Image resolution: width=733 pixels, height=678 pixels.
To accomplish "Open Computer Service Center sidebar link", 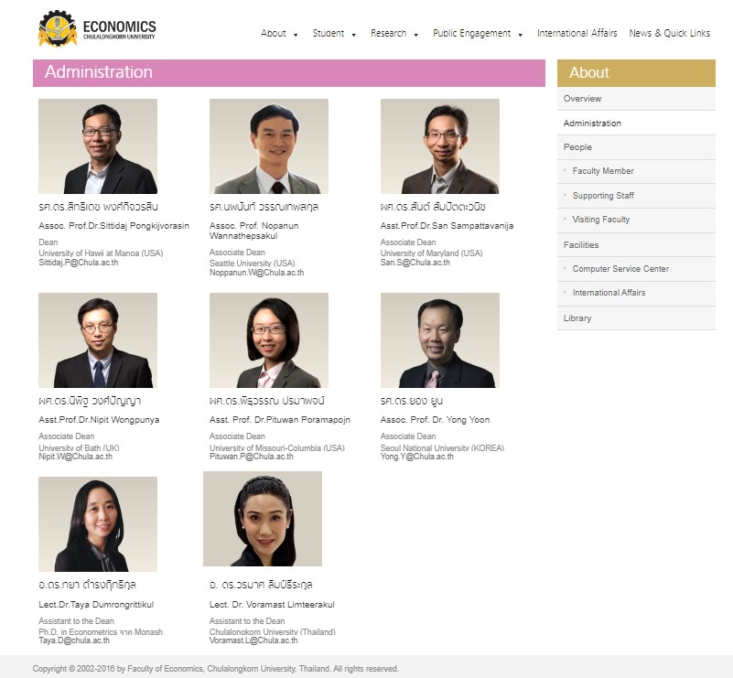I will (620, 269).
